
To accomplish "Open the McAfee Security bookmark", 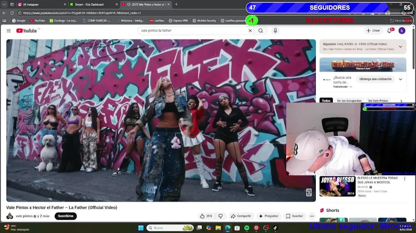I will 204,21.
